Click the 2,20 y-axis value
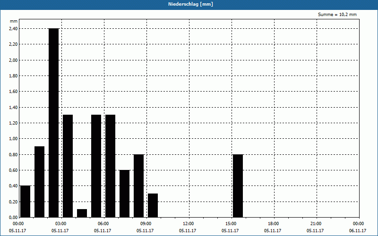378x236 pixels. tap(13, 44)
